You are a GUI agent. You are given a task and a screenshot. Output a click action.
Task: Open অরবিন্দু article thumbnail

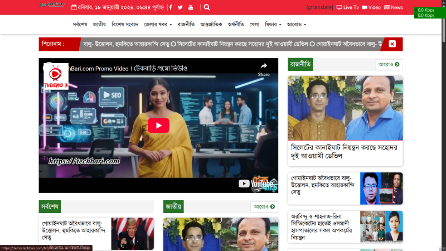tap(381, 227)
